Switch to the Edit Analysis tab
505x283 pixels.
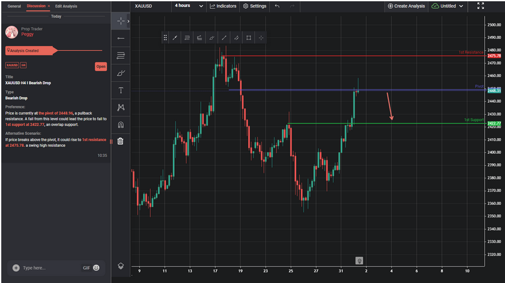pyautogui.click(x=66, y=6)
